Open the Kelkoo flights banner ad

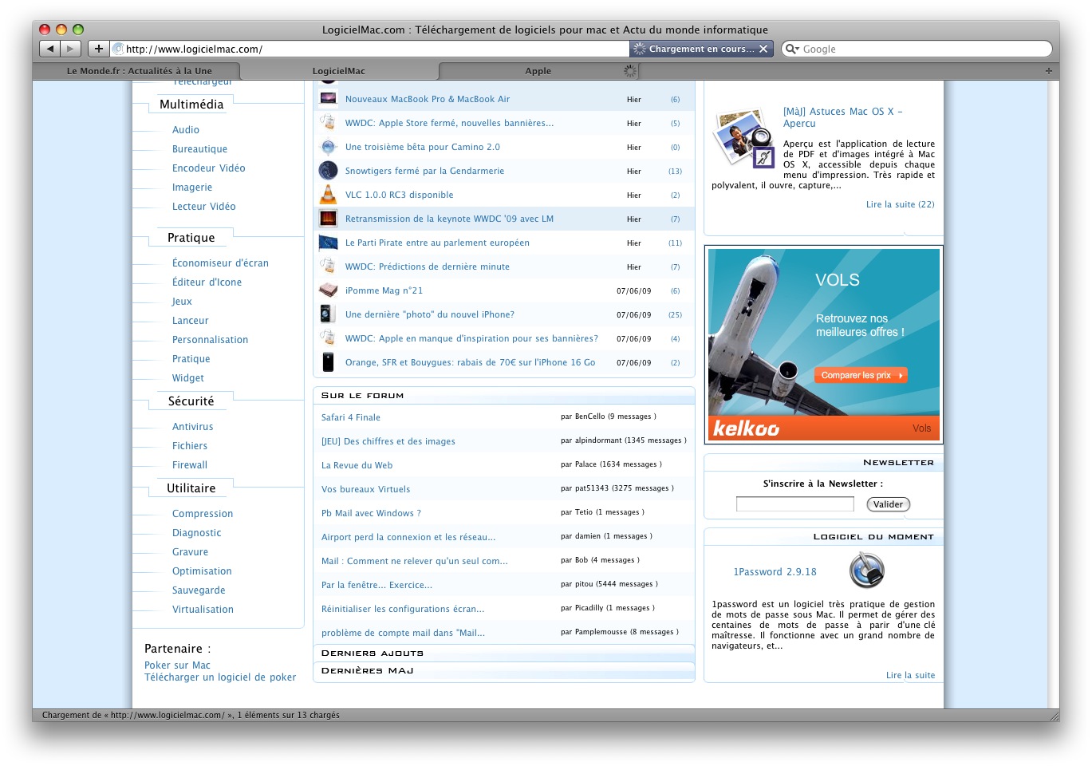(x=824, y=345)
